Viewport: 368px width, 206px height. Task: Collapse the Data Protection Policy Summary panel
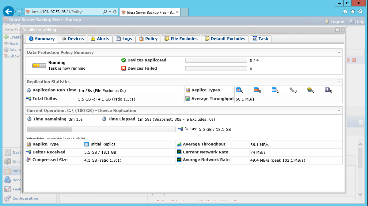click(339, 53)
